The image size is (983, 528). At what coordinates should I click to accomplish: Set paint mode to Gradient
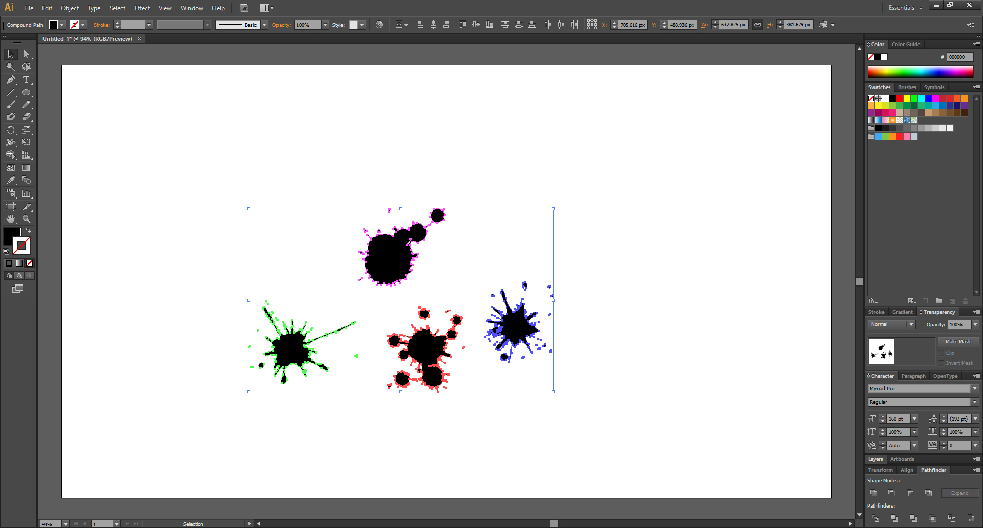coord(19,263)
